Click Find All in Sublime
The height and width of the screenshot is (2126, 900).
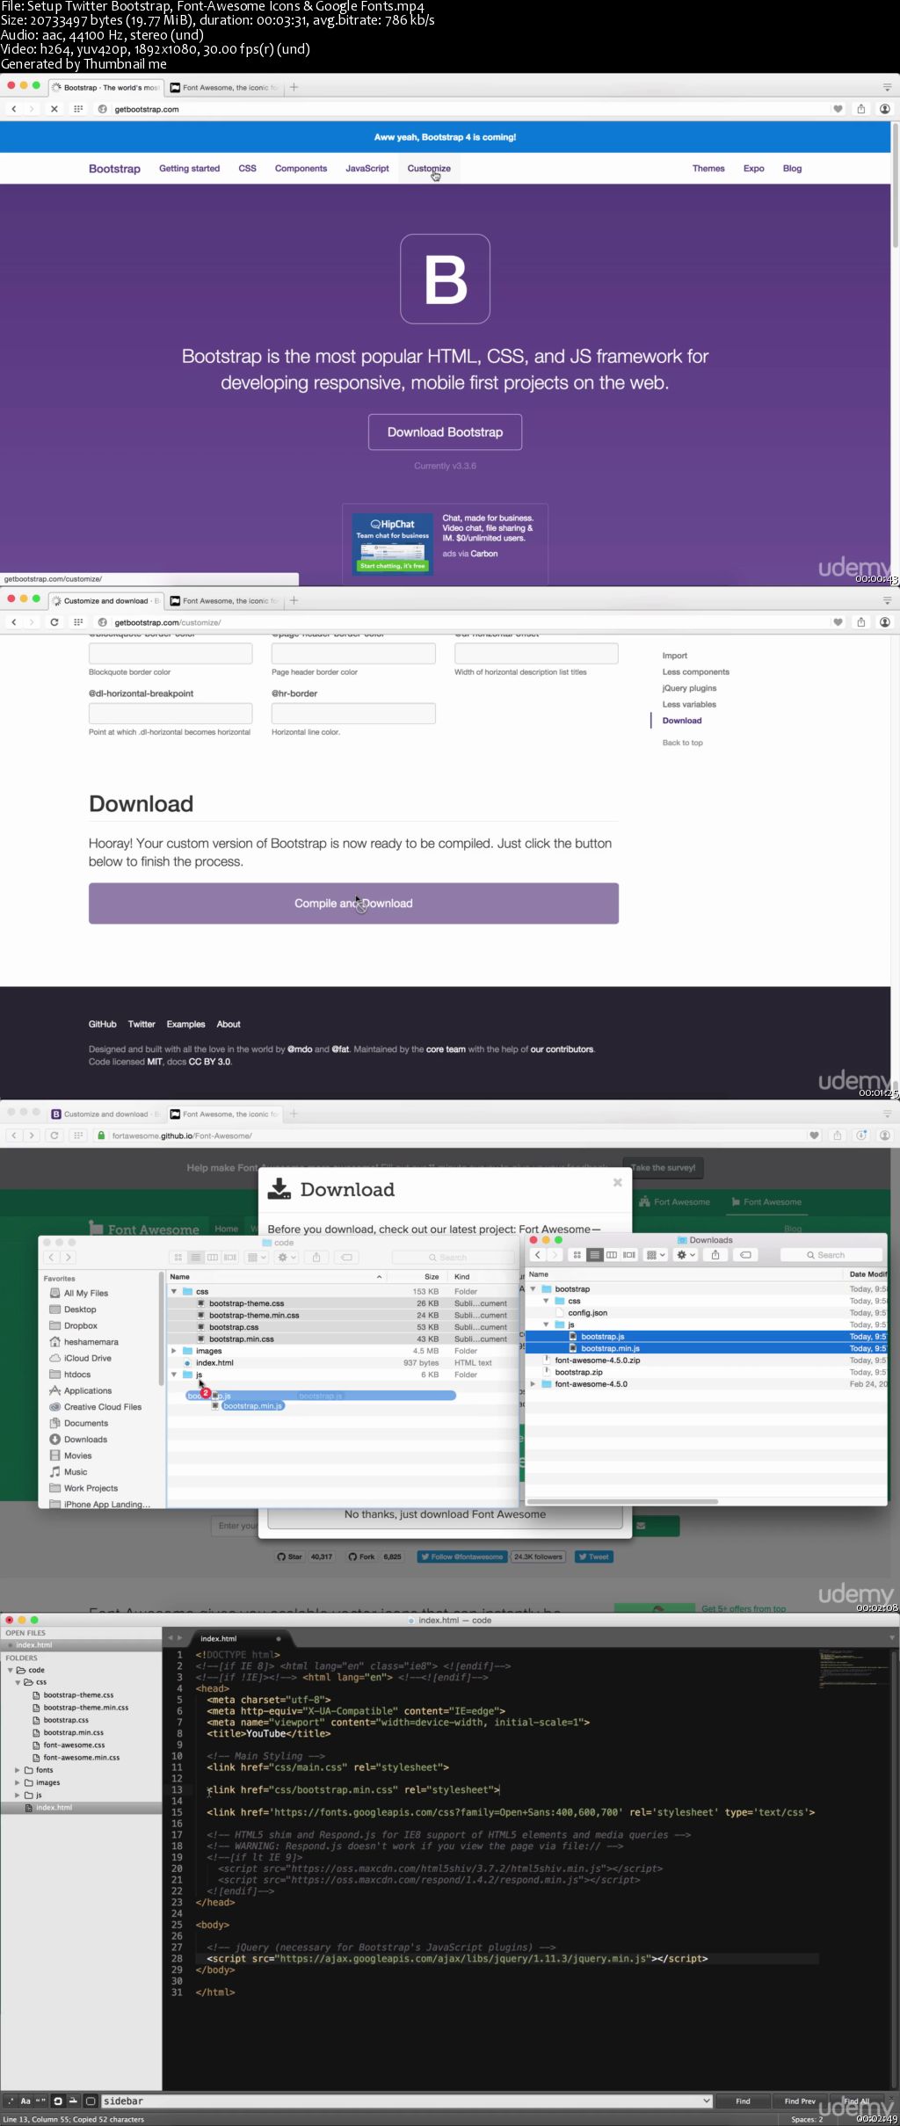click(857, 2101)
